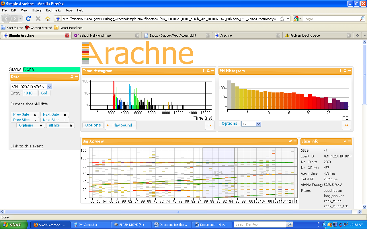367x229 pixels.
Task: Reload the page in Firefox
Action: pyautogui.click(x=28, y=19)
